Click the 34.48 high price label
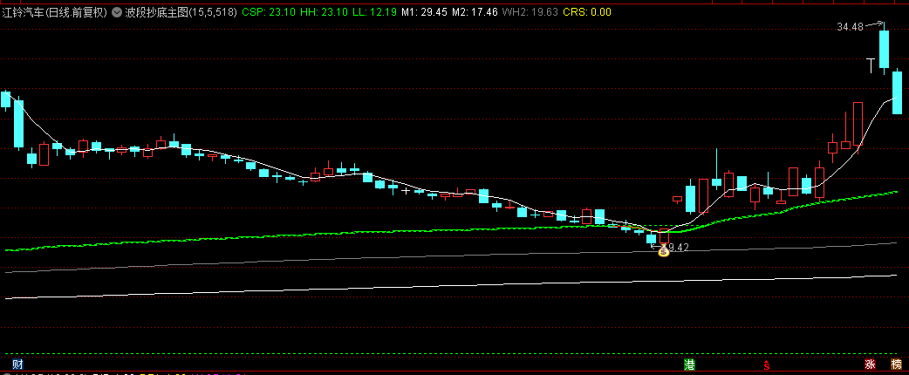Image resolution: width=909 pixels, height=375 pixels. point(850,26)
